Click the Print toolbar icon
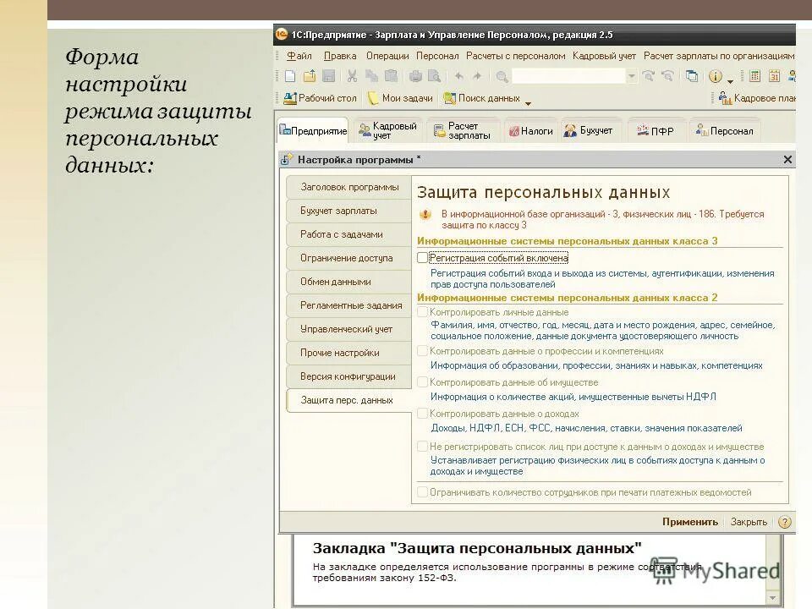Screen dimensions: 812x609 click(x=415, y=77)
